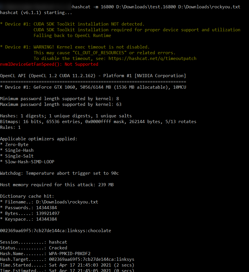The height and width of the screenshot is (272, 249).
Task: Click the 'Hash.Target' line ending in linksys
Action: tap(67, 259)
